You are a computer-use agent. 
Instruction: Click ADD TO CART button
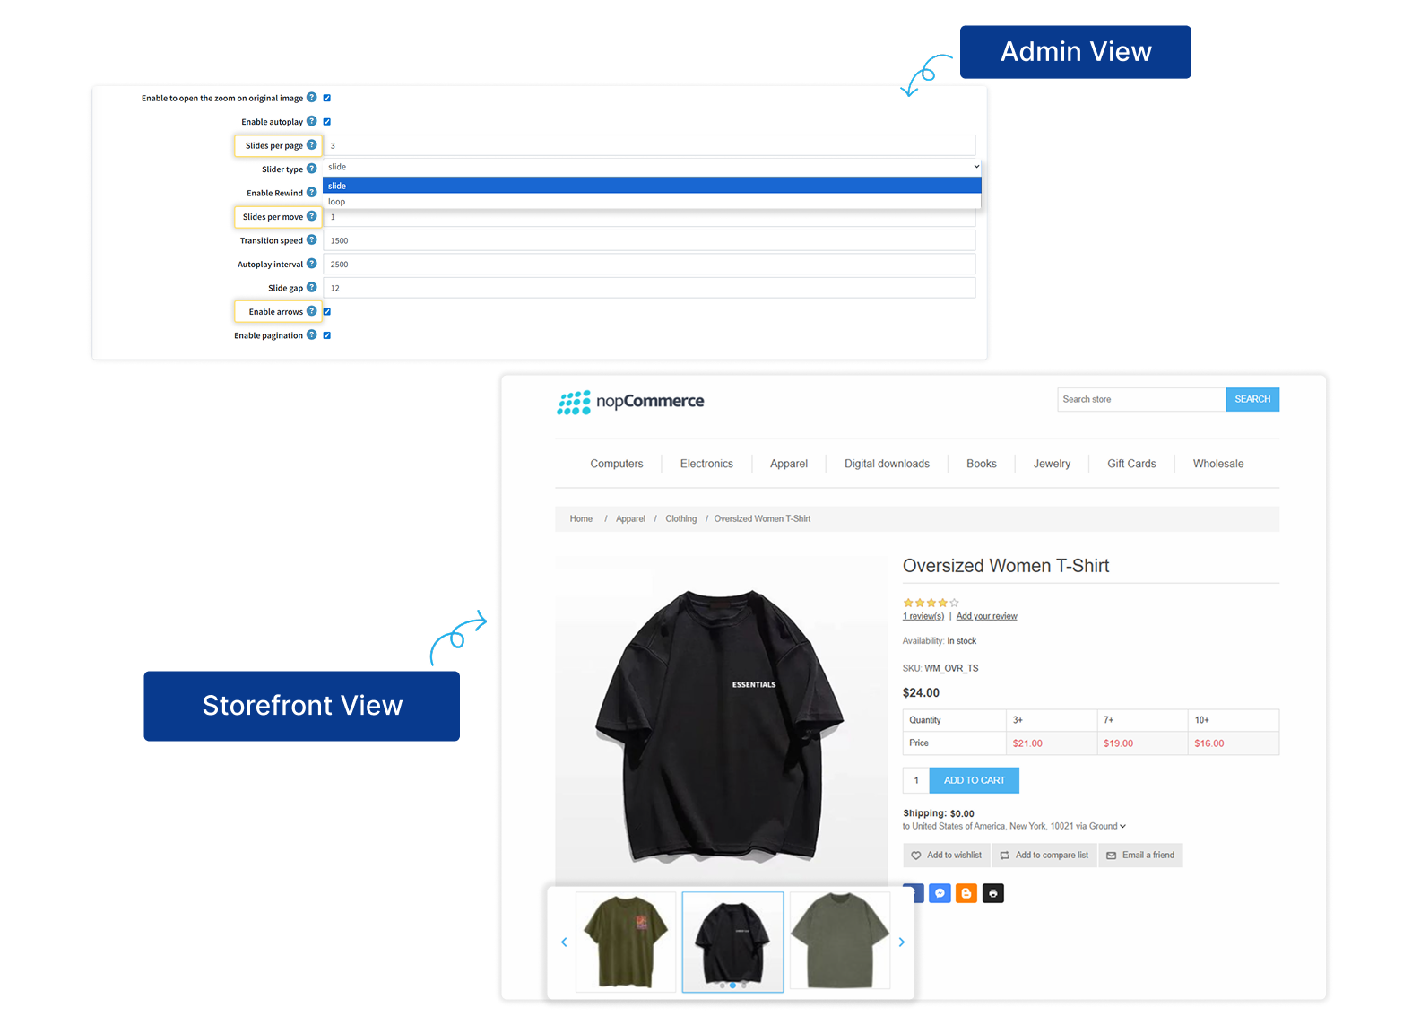click(x=975, y=780)
